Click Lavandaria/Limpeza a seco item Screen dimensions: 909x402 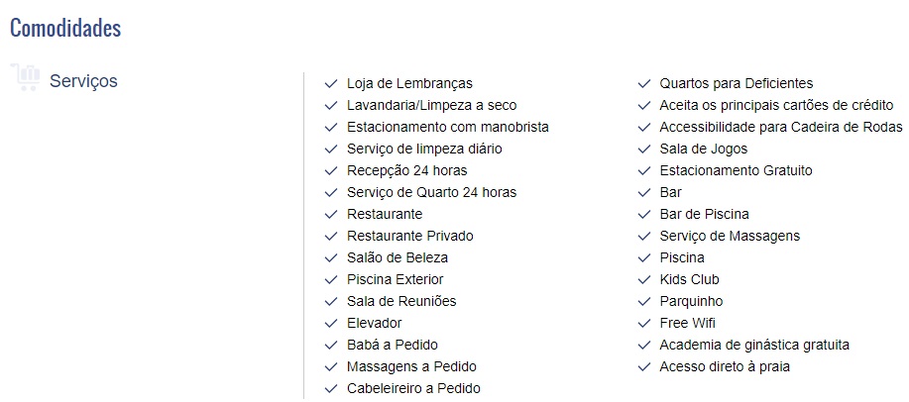click(x=431, y=105)
